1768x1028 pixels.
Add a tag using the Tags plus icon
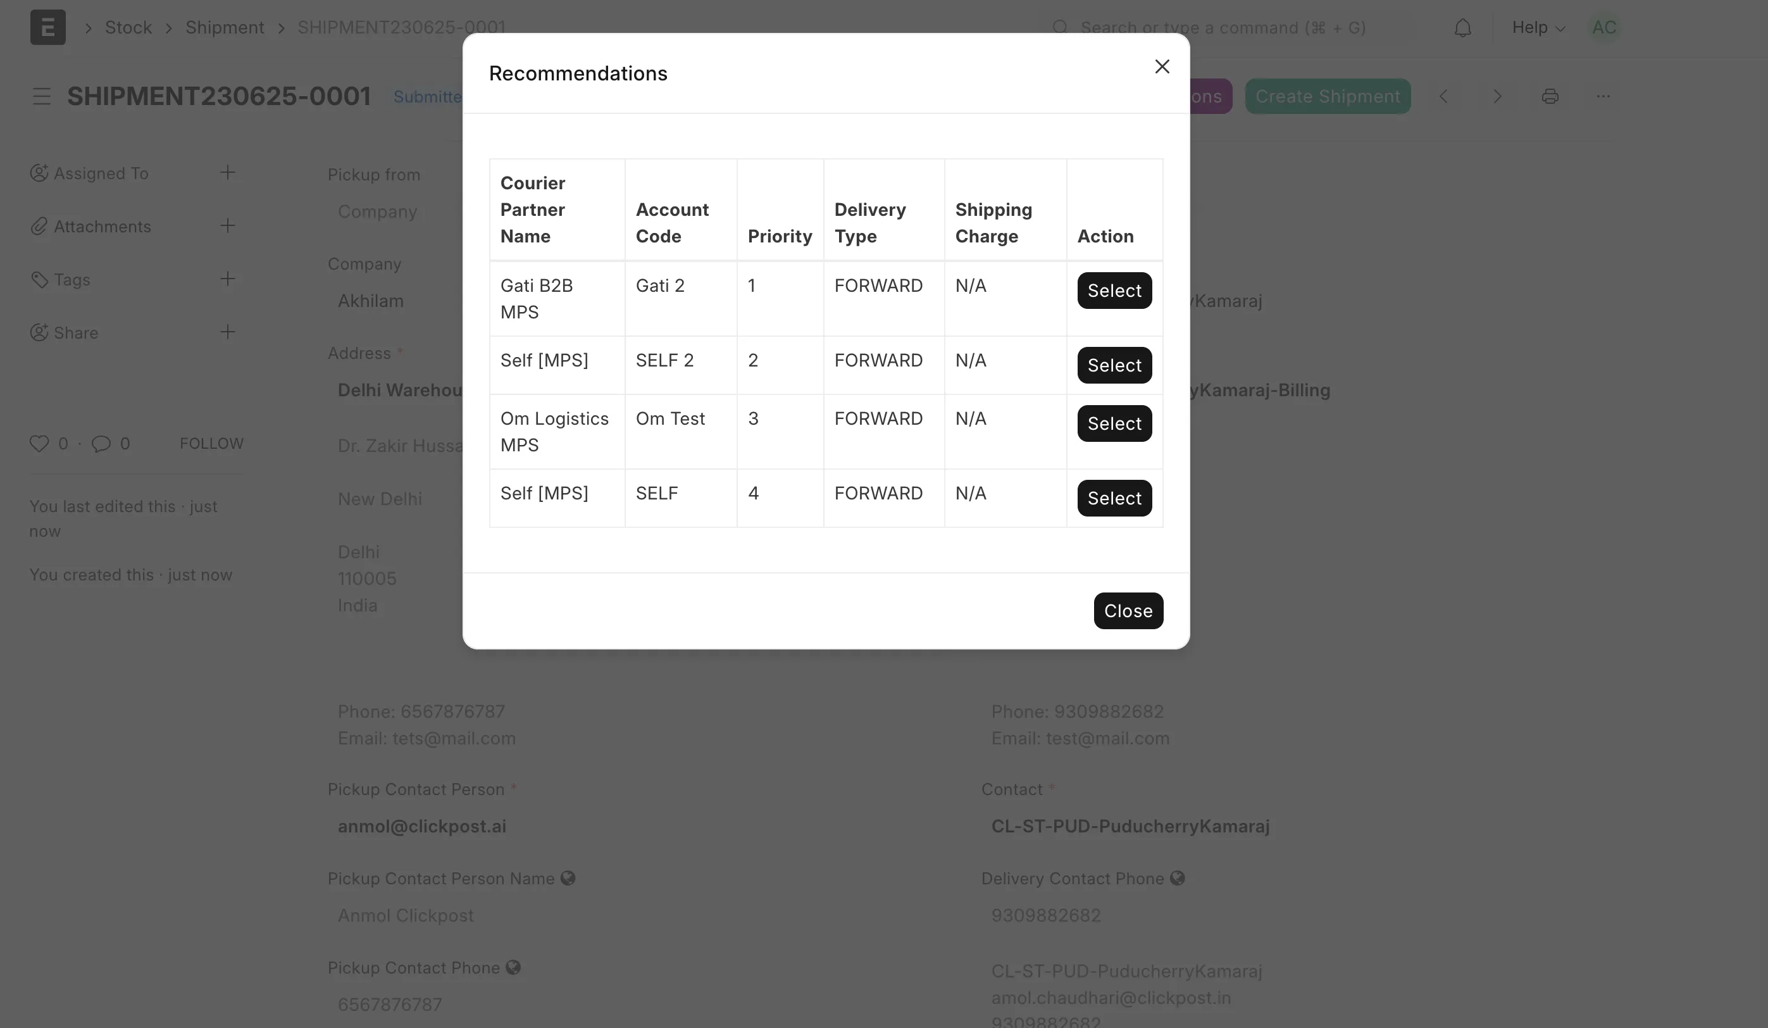click(x=227, y=279)
